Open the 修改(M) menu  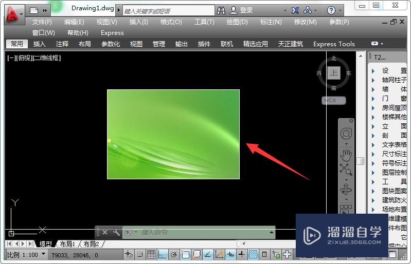click(306, 22)
